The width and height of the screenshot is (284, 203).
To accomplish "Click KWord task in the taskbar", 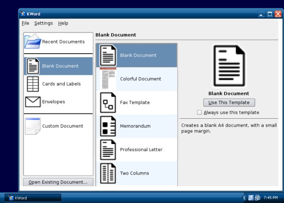I will 33,198.
